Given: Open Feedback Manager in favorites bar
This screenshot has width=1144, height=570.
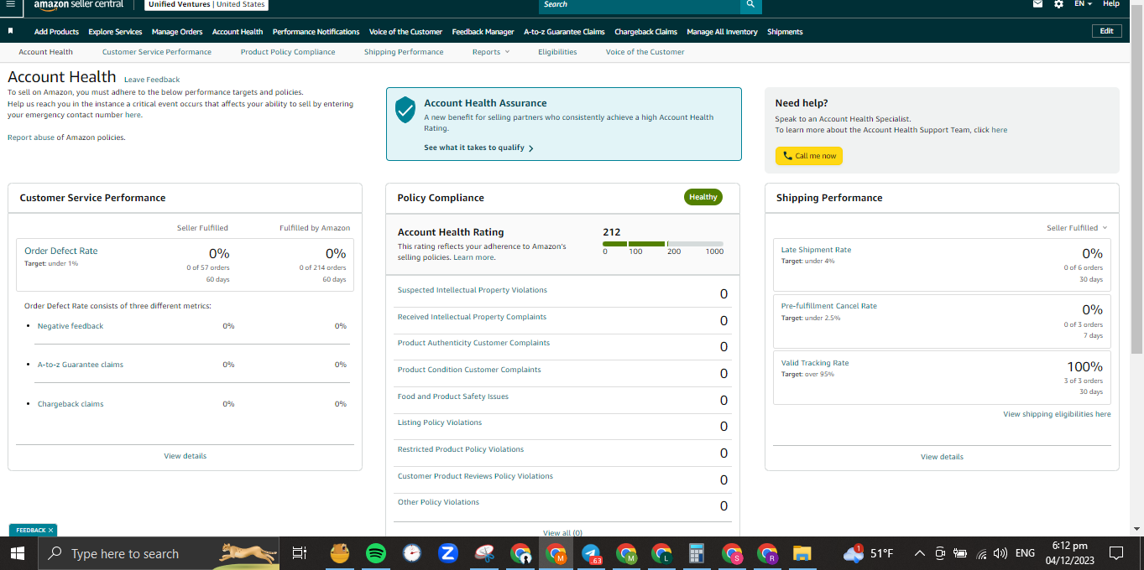Looking at the screenshot, I should (x=483, y=32).
